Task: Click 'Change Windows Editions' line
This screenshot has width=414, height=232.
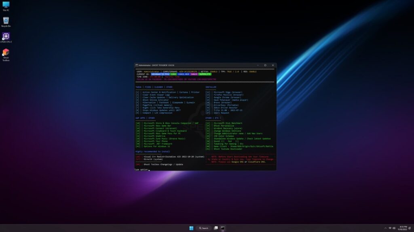Action: (223, 131)
